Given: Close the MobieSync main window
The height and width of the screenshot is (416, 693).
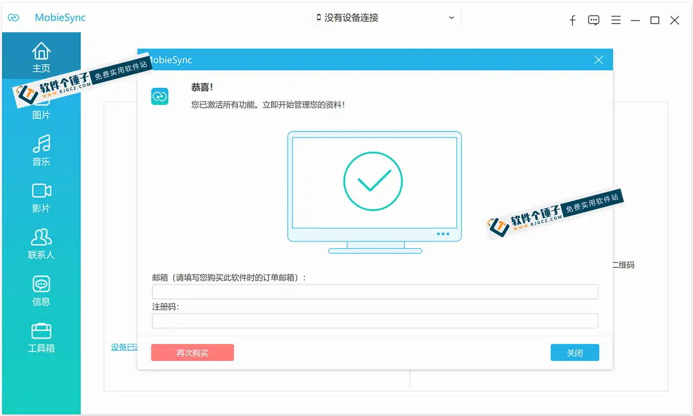Looking at the screenshot, I should coord(675,20).
